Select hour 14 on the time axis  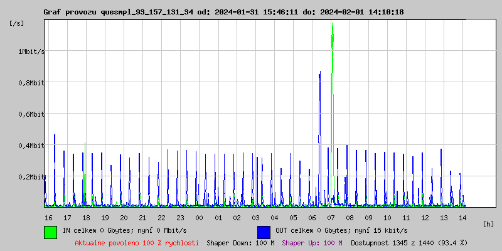(462, 218)
